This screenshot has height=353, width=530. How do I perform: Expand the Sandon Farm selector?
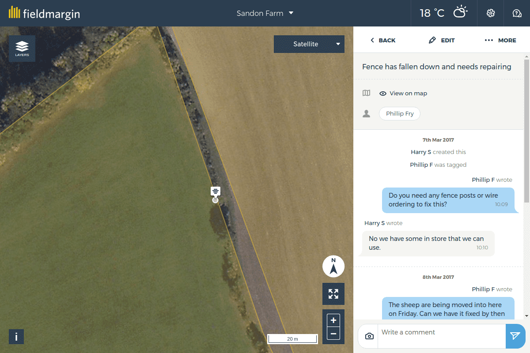coord(265,13)
